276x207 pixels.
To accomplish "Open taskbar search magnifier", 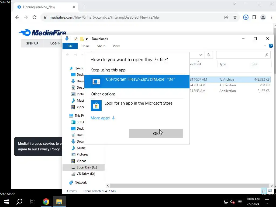I will pyautogui.click(x=19, y=202).
